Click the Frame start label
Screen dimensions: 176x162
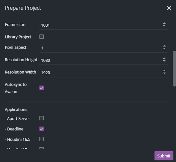15,25
